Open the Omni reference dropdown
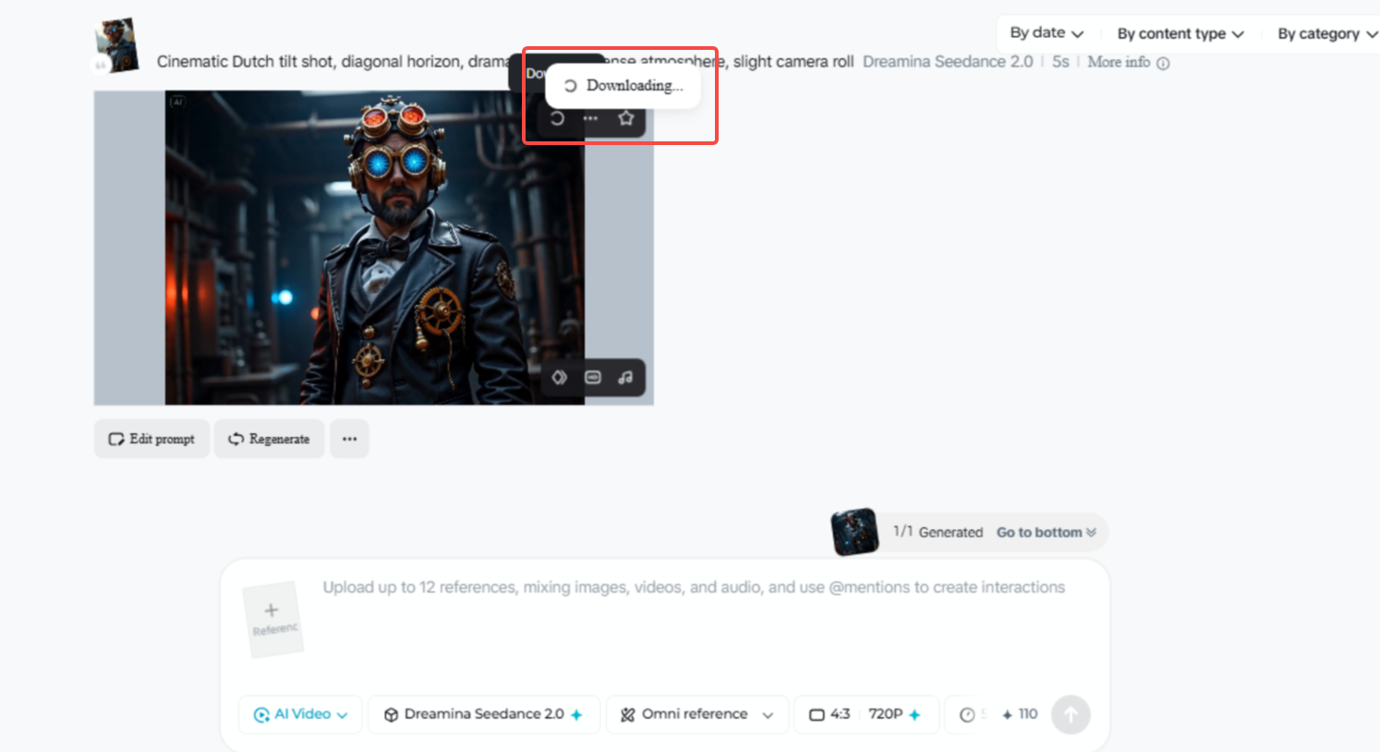The height and width of the screenshot is (752, 1380). point(697,714)
